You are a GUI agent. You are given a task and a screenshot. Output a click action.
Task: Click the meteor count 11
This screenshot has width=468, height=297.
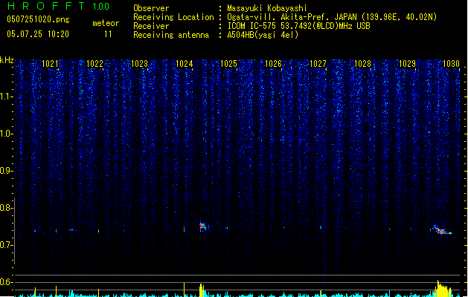click(108, 34)
